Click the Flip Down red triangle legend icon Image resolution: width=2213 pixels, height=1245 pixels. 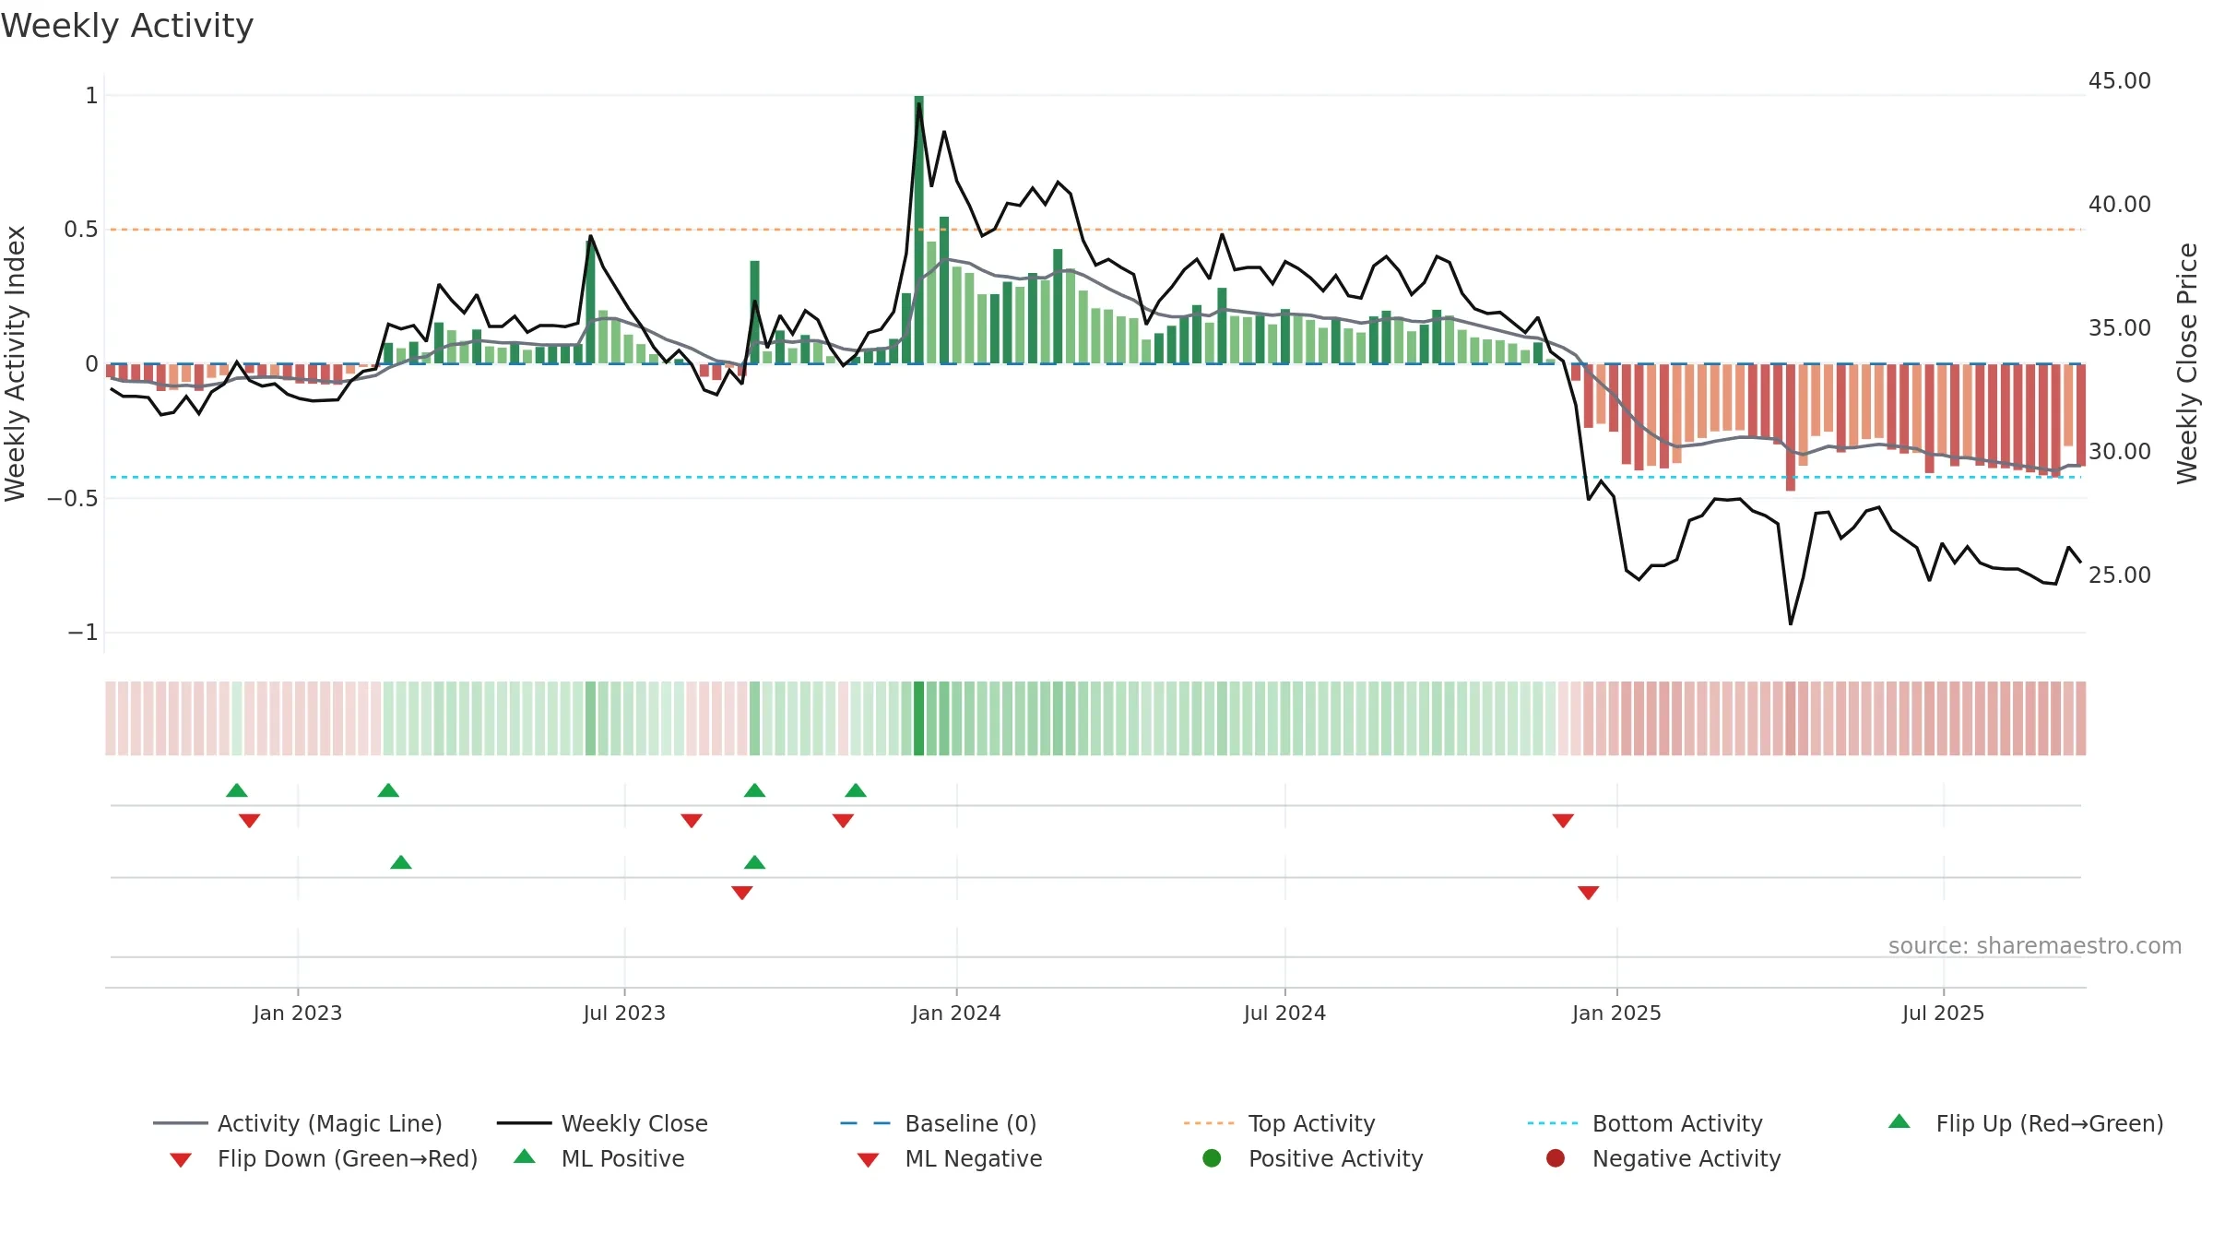coord(181,1160)
